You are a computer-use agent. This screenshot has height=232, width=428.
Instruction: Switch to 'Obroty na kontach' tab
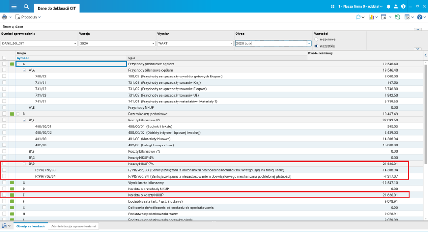31,226
